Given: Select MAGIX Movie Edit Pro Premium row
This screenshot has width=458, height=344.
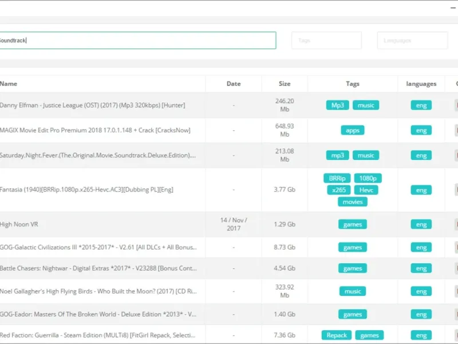Looking at the screenshot, I should pos(229,130).
